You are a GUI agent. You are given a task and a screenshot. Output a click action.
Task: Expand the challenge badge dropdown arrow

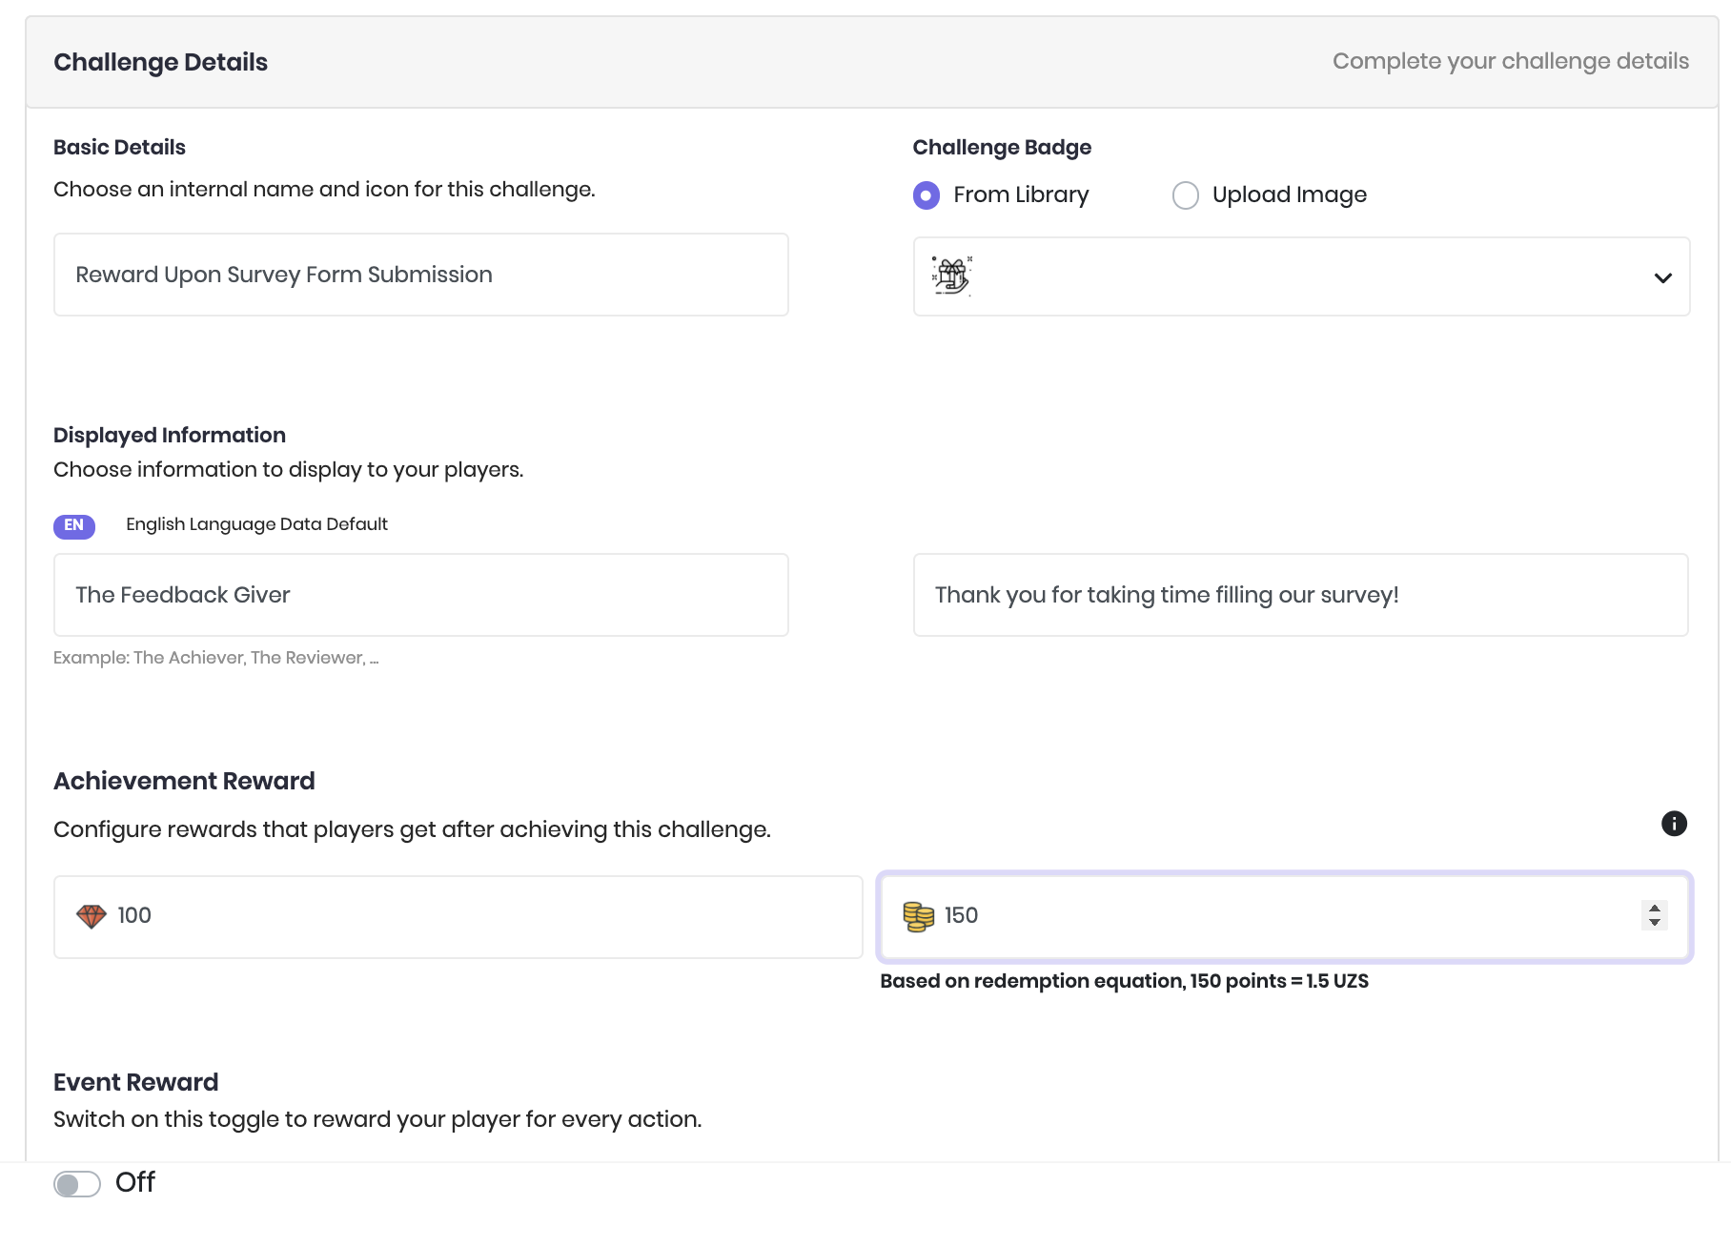1663,277
